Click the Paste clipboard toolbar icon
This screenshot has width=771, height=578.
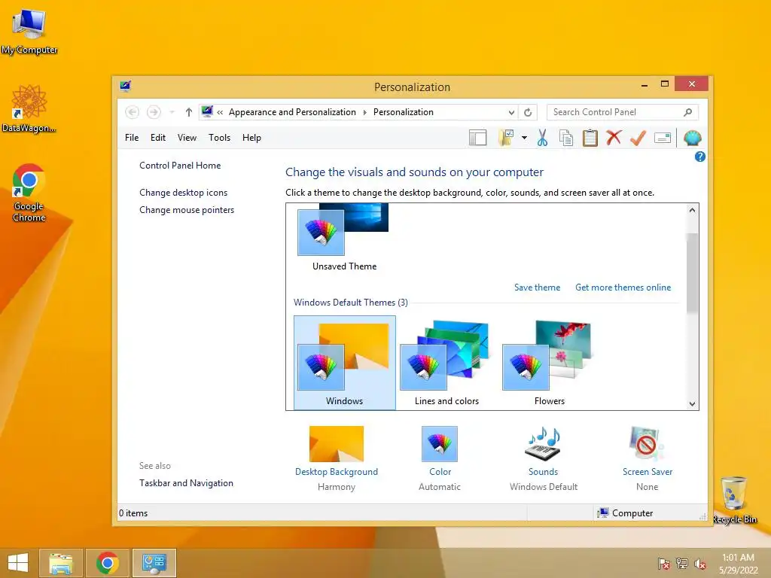[x=590, y=138]
